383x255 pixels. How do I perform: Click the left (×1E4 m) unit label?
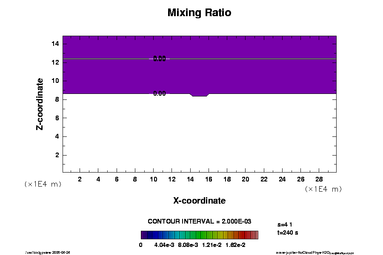pyautogui.click(x=43, y=184)
